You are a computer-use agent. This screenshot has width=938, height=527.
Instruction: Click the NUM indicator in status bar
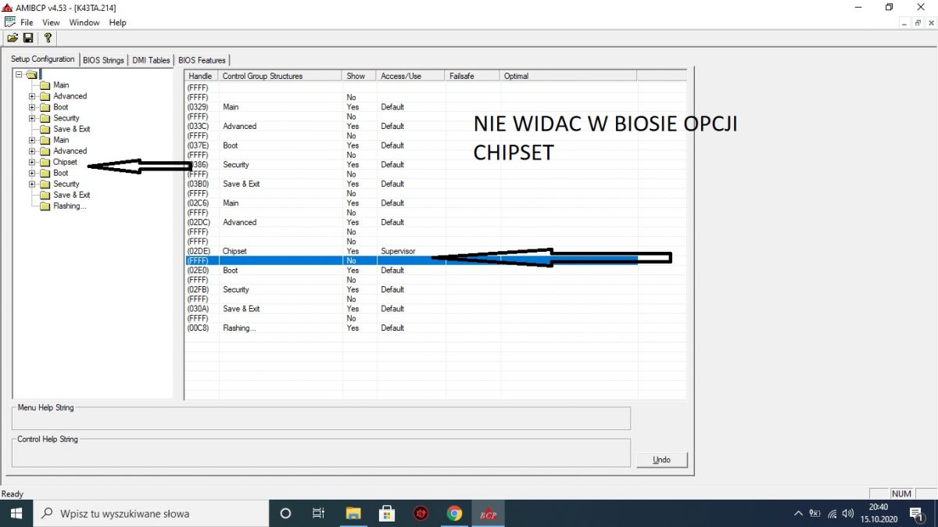coord(901,493)
